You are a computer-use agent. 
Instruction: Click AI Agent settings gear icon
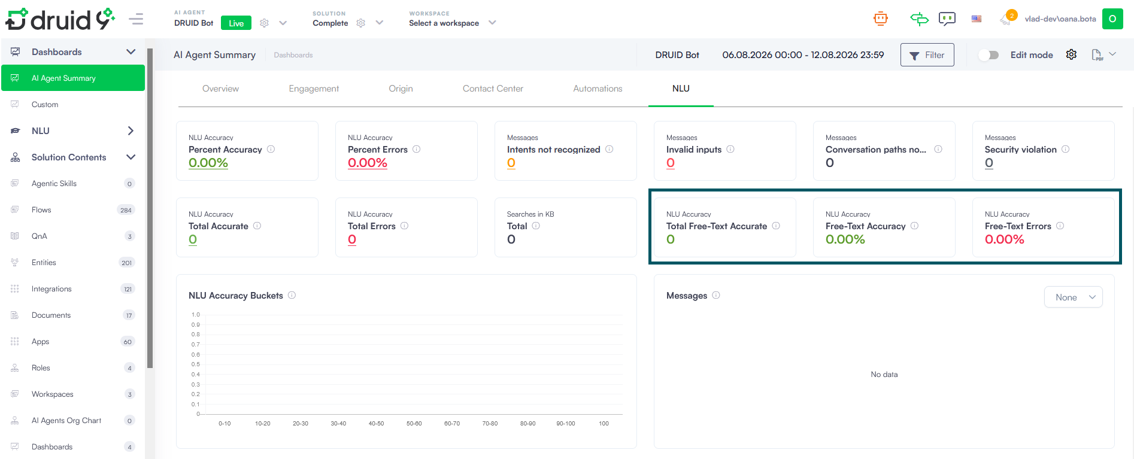click(264, 23)
